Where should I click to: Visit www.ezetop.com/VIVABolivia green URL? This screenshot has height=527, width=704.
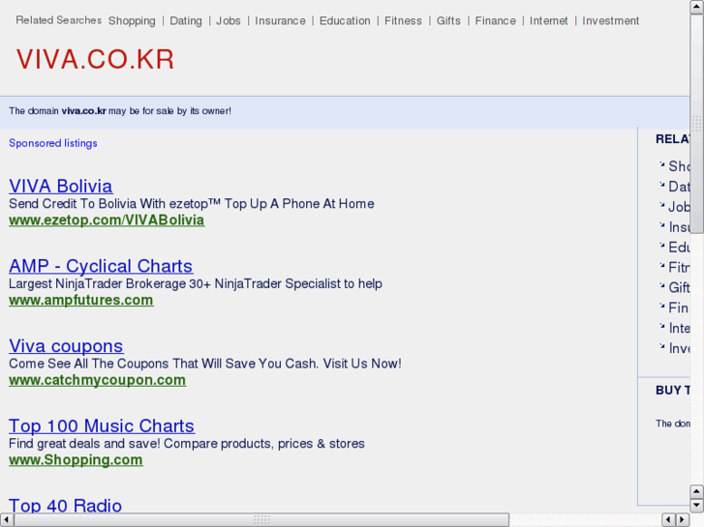pos(107,220)
